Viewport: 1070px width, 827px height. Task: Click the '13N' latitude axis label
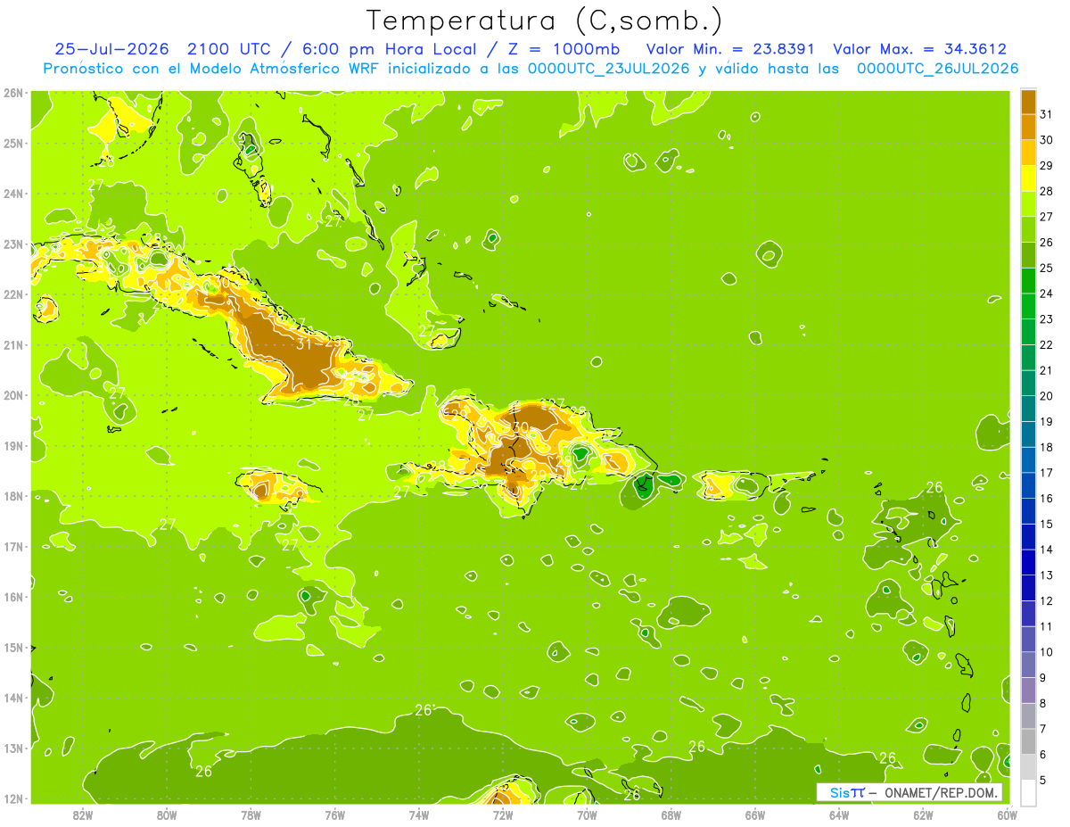point(13,748)
